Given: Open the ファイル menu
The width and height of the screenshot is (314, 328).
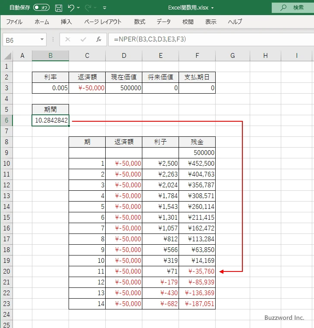Looking at the screenshot, I should (14, 22).
